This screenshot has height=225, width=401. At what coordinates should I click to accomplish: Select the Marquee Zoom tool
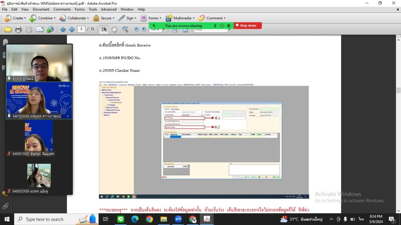pos(125,29)
